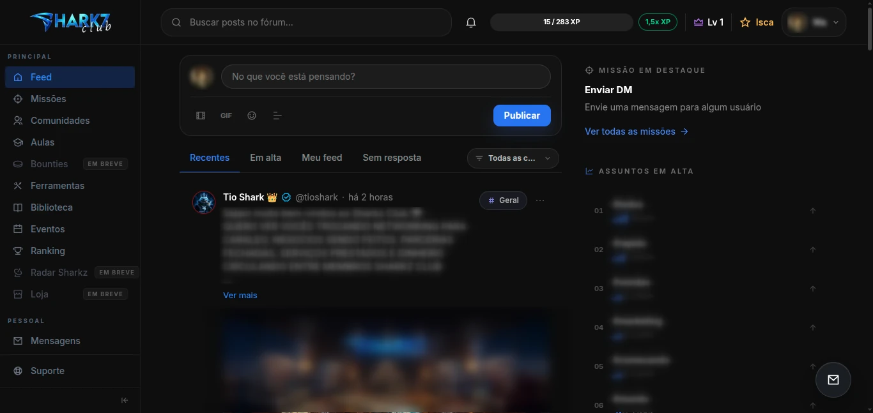Click the blurred post image

386,361
